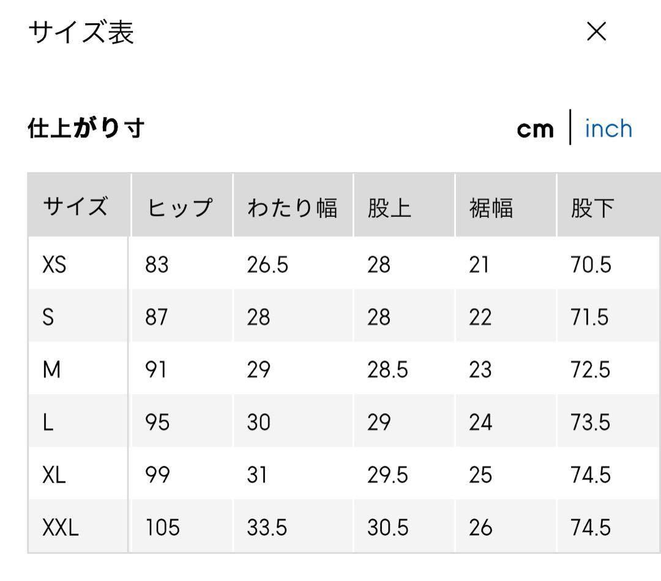Click the 仕上がり寸 heading
The width and height of the screenshot is (661, 581).
(x=86, y=129)
